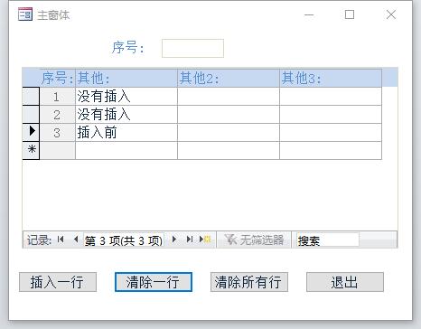Click the 搜索 search box
The height and width of the screenshot is (329, 421).
click(x=328, y=240)
